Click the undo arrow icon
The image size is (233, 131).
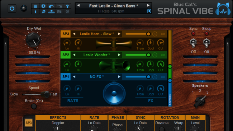(x=51, y=6)
